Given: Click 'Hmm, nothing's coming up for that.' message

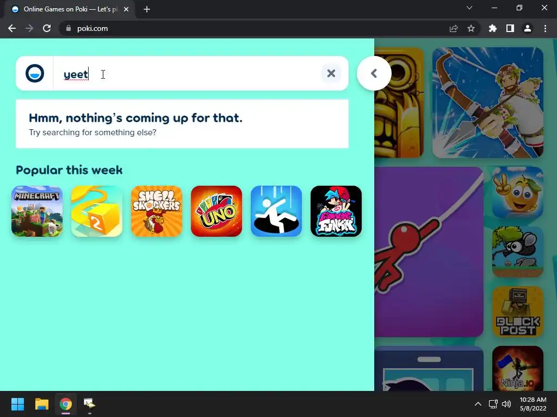Looking at the screenshot, I should pyautogui.click(x=135, y=118).
